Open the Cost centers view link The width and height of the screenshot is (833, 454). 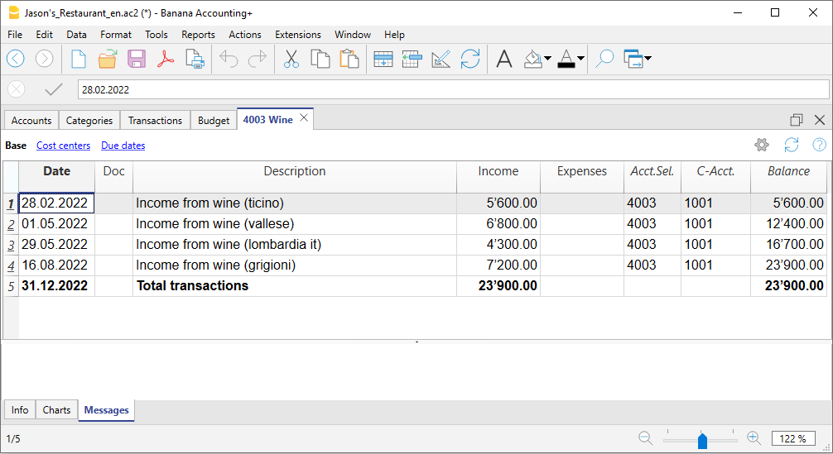[63, 146]
